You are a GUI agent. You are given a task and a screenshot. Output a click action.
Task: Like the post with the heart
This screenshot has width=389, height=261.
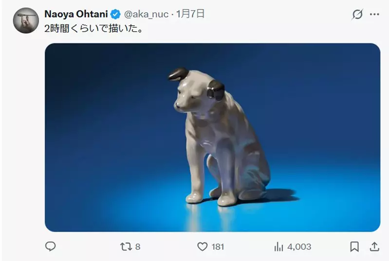pos(203,246)
